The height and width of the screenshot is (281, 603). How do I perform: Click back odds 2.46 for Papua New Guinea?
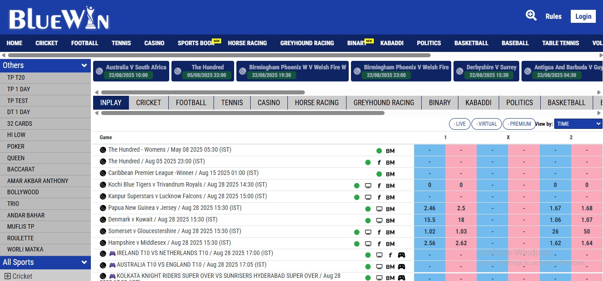(x=429, y=209)
